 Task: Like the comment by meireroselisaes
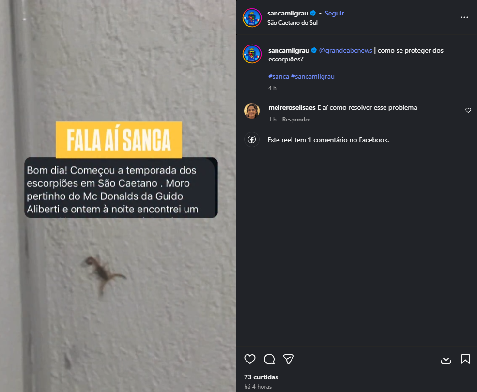468,110
